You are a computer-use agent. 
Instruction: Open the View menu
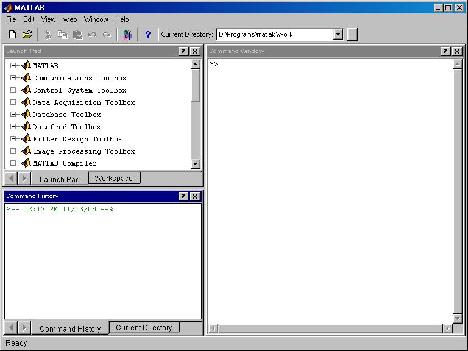(48, 19)
